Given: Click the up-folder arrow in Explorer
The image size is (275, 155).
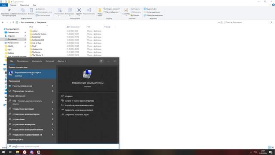Looking at the screenshot, I should [13, 22].
